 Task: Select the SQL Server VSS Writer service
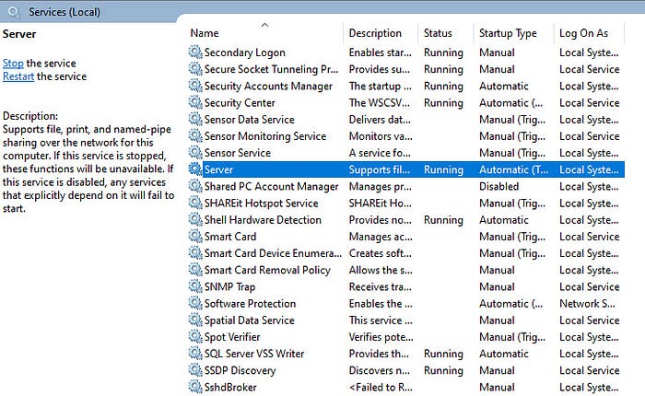click(405, 354)
